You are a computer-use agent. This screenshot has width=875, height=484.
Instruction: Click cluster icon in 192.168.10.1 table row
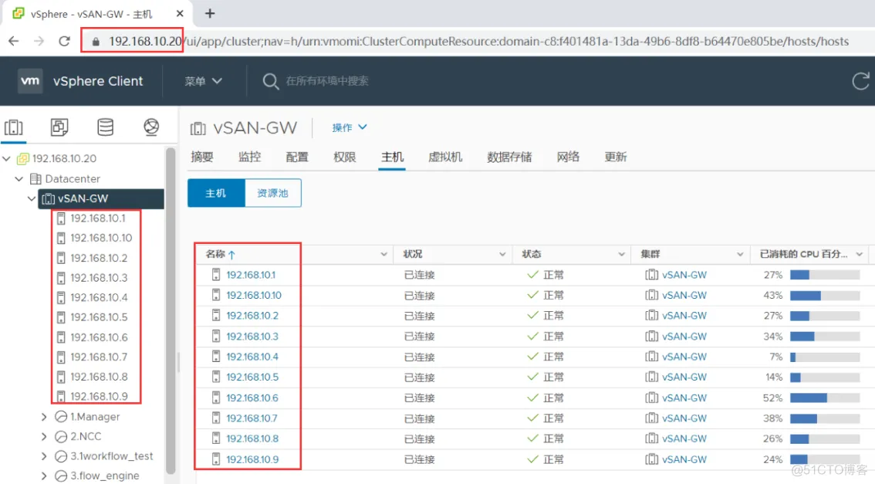click(x=651, y=275)
